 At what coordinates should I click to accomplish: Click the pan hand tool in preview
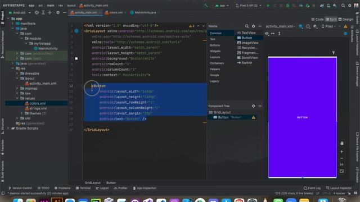(341, 144)
